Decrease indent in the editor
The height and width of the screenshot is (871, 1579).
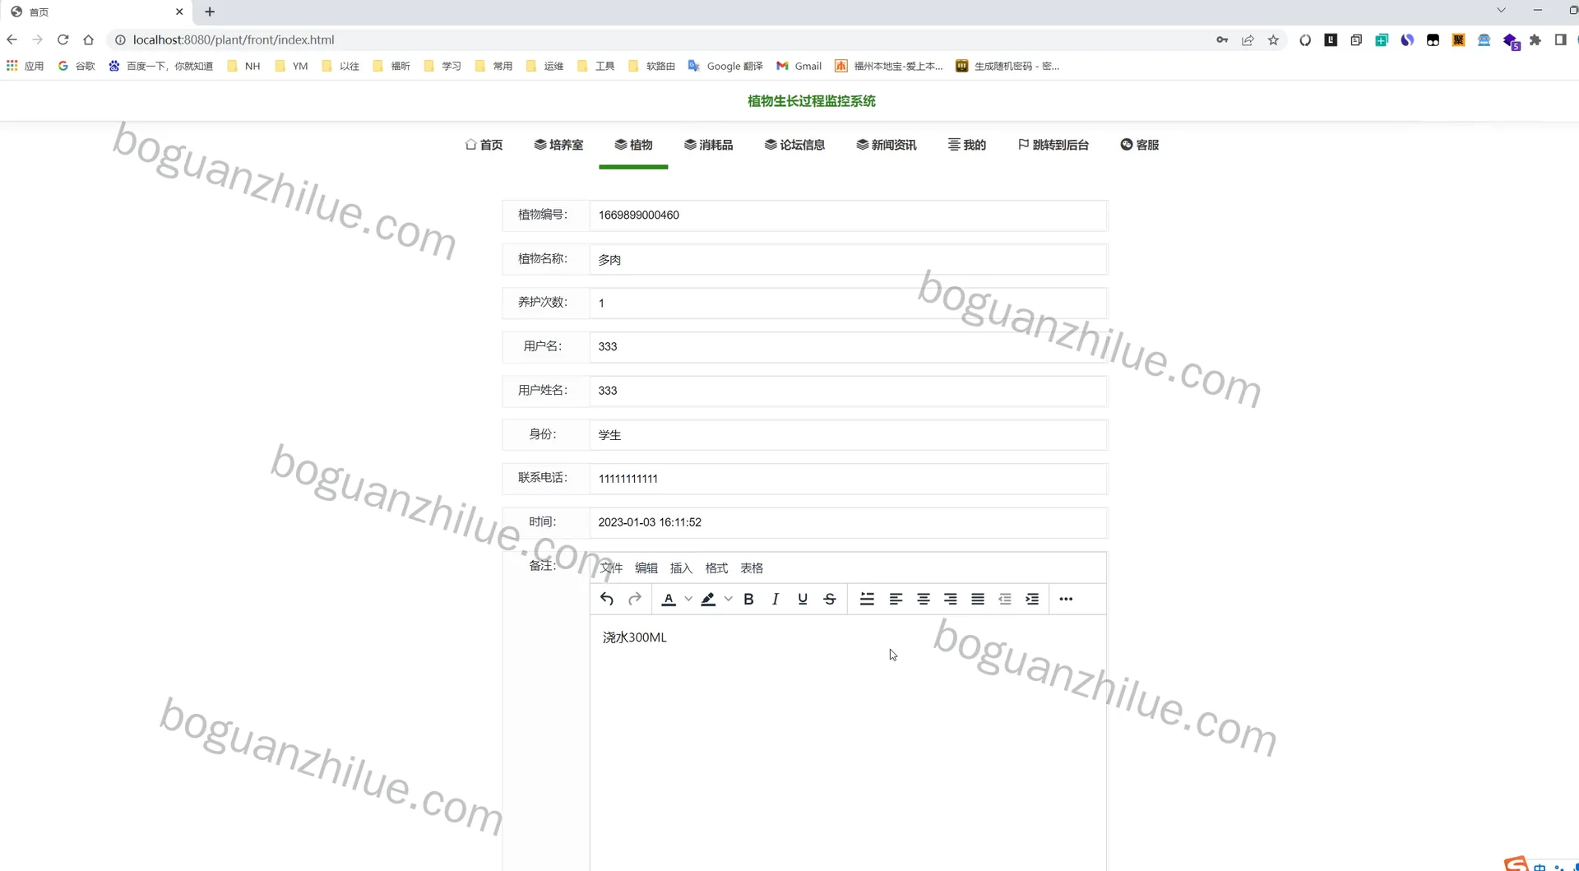pyautogui.click(x=1005, y=600)
